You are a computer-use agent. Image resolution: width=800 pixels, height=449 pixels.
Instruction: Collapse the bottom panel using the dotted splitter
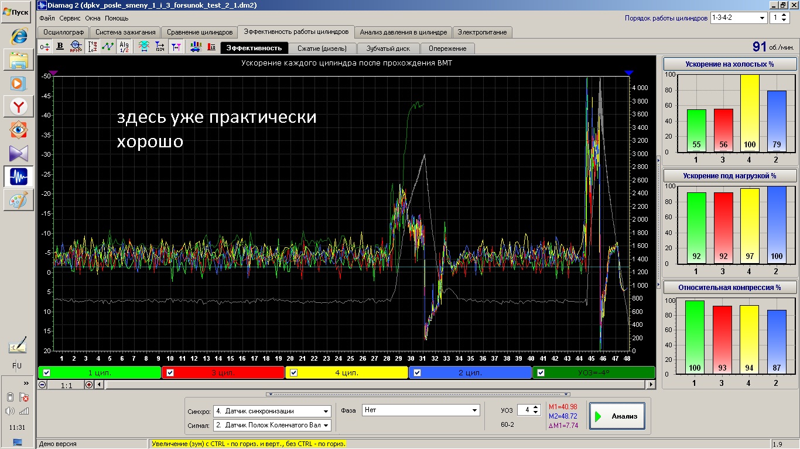point(418,394)
